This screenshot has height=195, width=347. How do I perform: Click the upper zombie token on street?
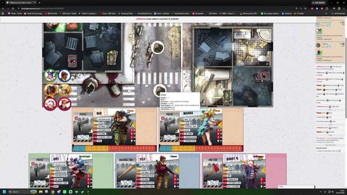pos(158,47)
